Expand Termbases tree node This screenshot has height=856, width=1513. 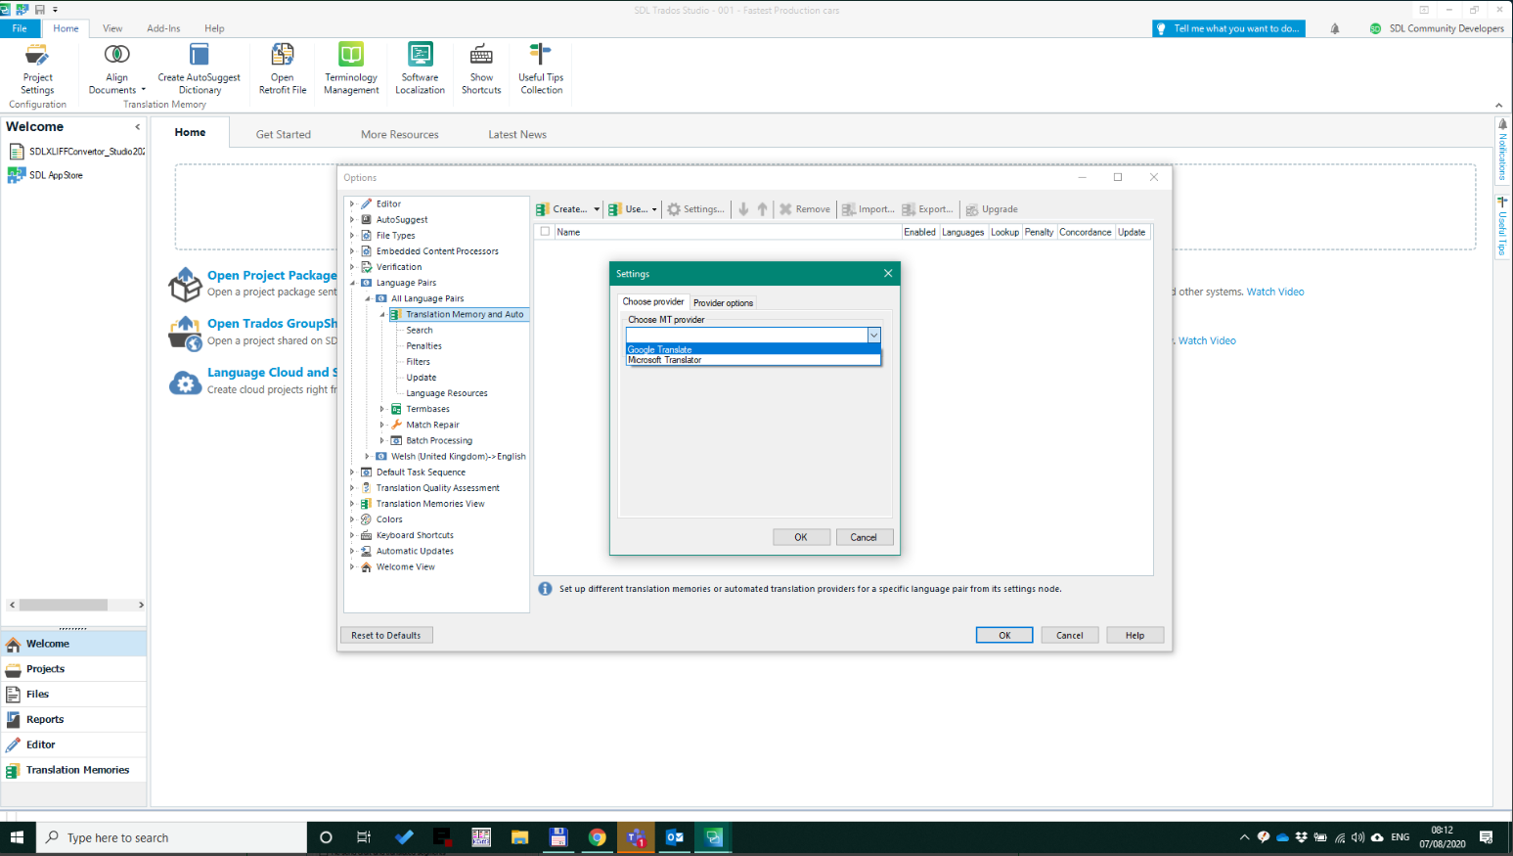(x=382, y=409)
